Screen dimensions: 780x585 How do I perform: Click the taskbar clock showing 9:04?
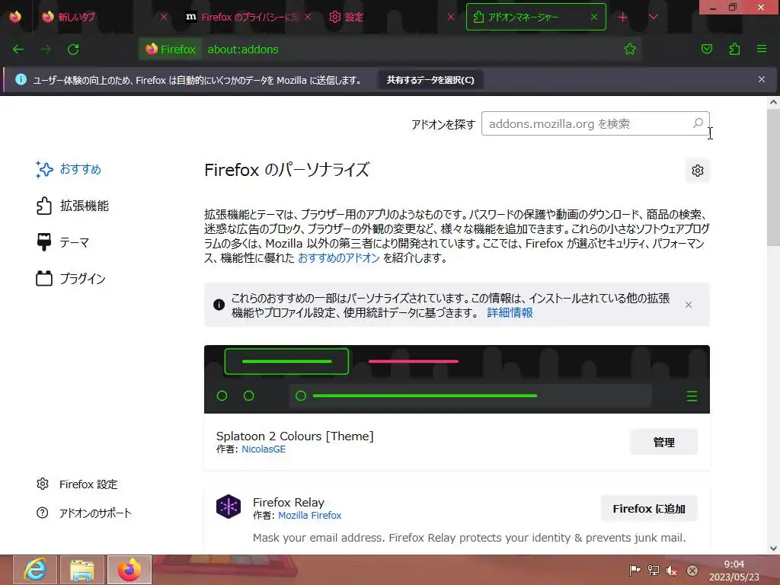(x=734, y=571)
